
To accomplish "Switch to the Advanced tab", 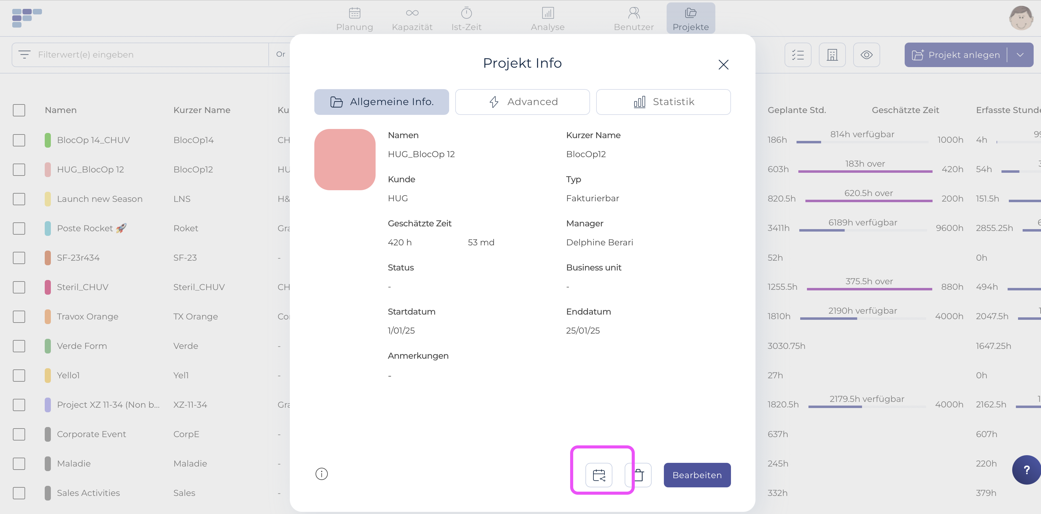I will coord(522,102).
